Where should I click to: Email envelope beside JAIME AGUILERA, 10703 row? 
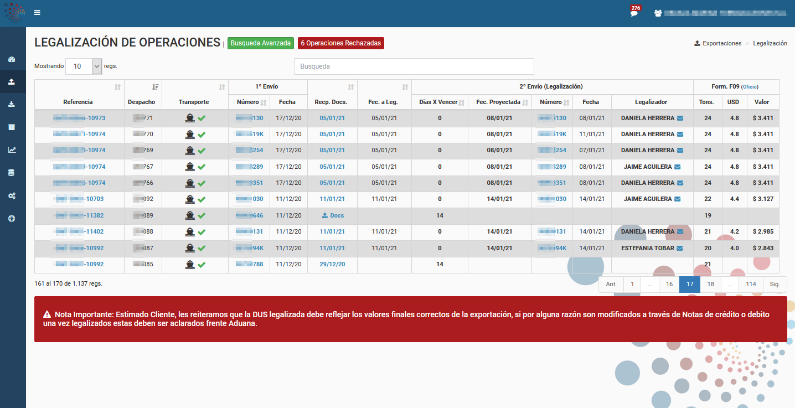click(678, 199)
